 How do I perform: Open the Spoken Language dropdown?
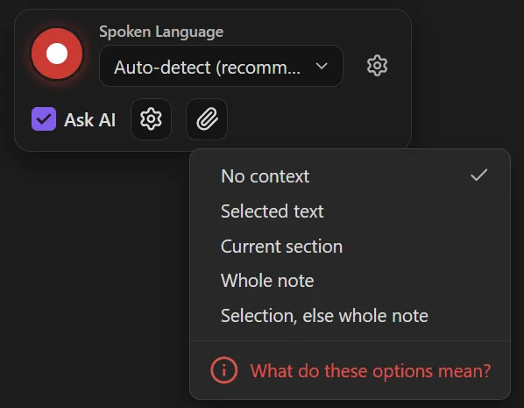coord(221,66)
